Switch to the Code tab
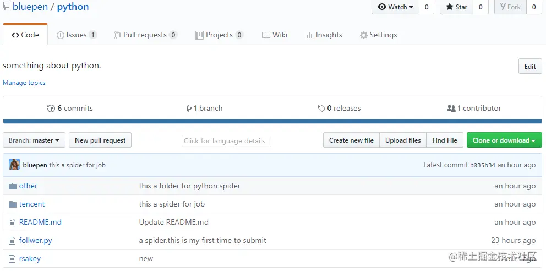Viewport: 546px width, 271px height. [x=25, y=35]
